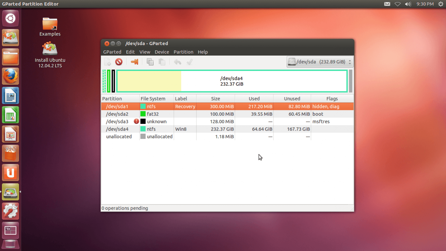Image resolution: width=446 pixels, height=251 pixels.
Task: Click the Paste partition toolbar icon
Action: (162, 62)
